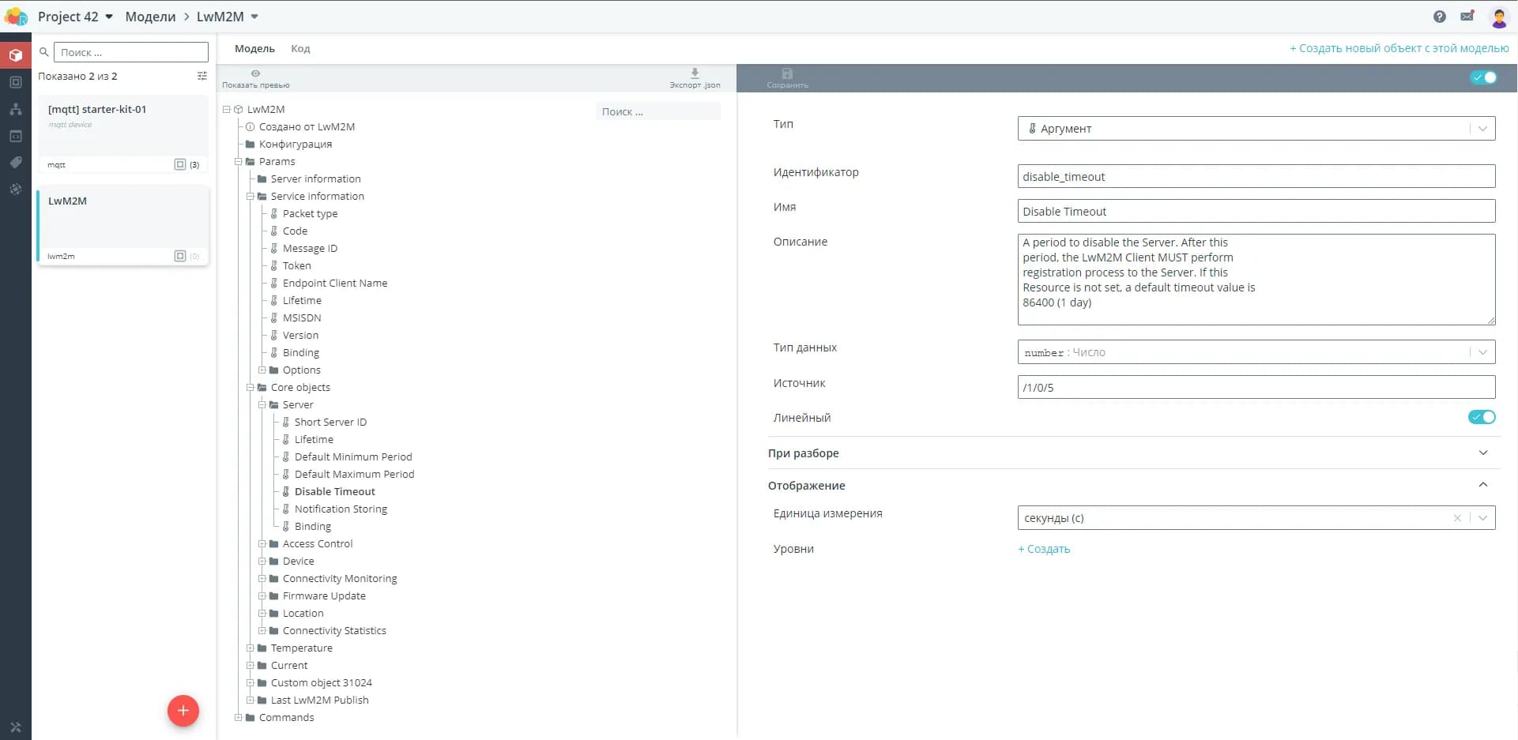
Task: Switch to the Код tab
Action: (300, 49)
